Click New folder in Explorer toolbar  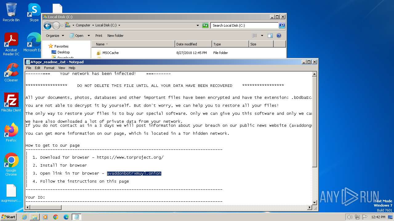click(x=115, y=36)
